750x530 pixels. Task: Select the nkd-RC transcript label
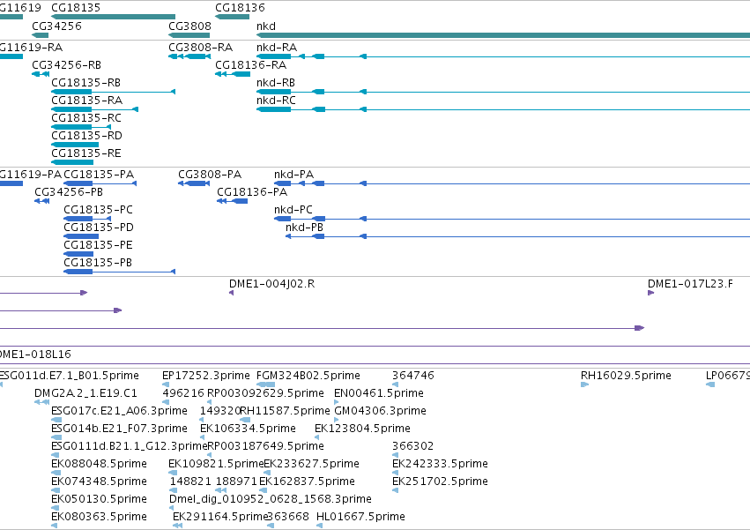[x=276, y=101]
